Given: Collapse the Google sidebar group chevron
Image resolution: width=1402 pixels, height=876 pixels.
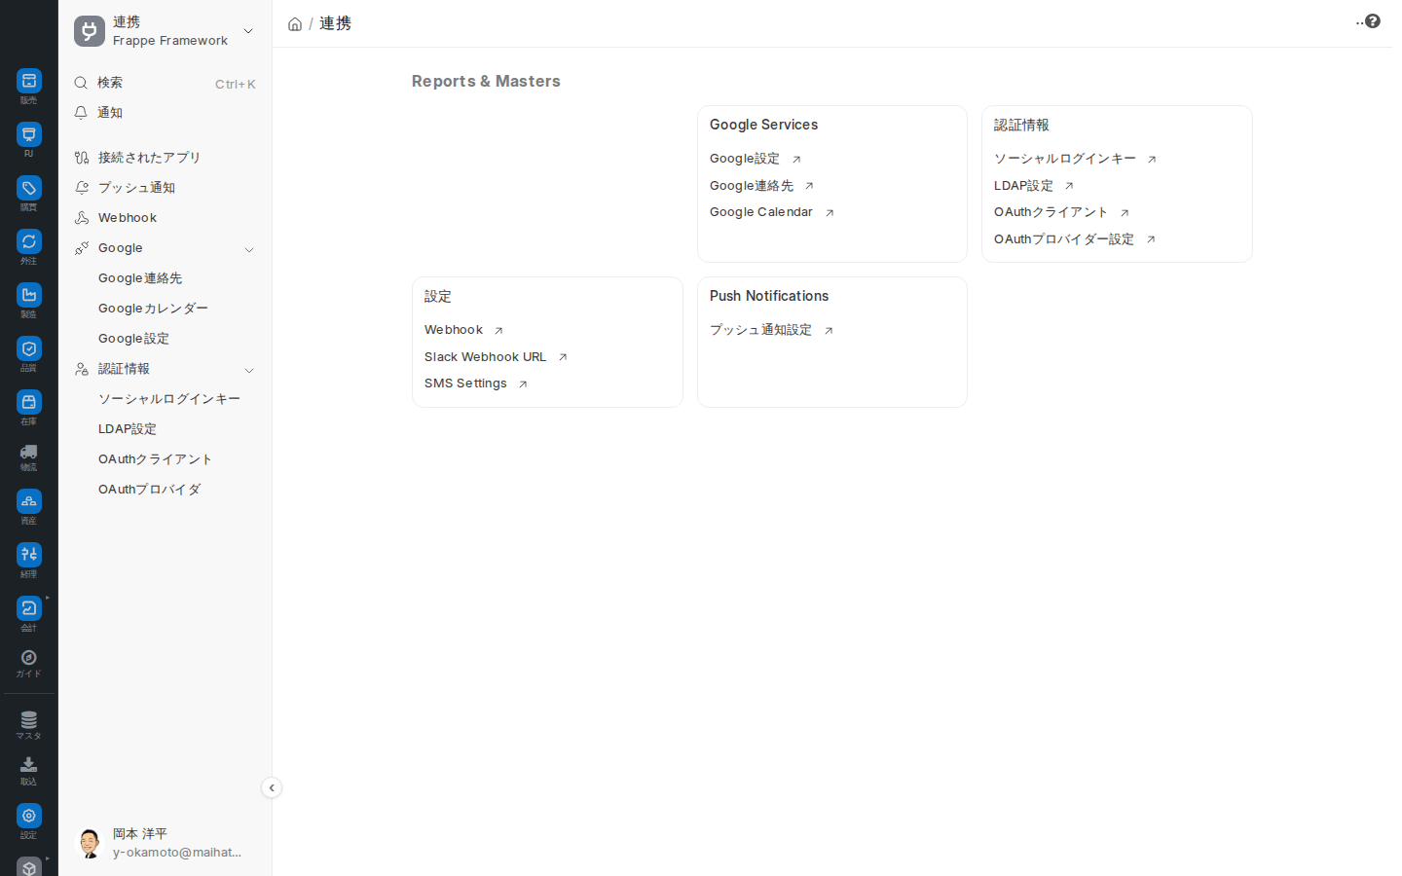Looking at the screenshot, I should [249, 249].
